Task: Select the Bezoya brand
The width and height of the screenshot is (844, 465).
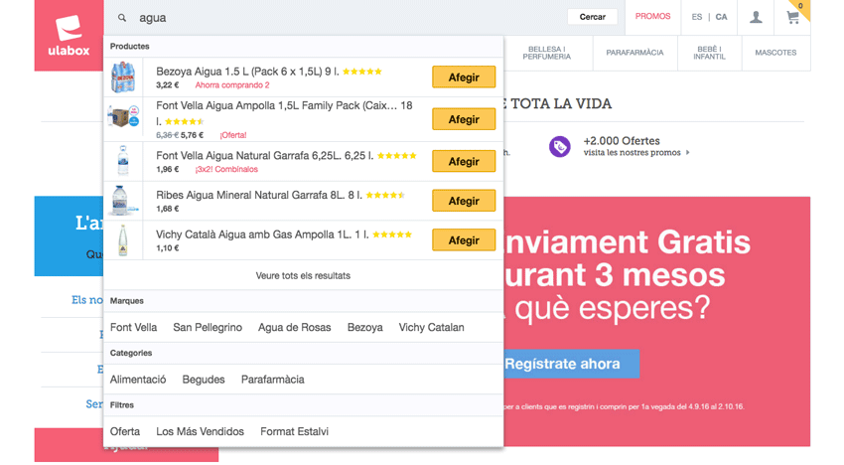Action: pyautogui.click(x=365, y=327)
